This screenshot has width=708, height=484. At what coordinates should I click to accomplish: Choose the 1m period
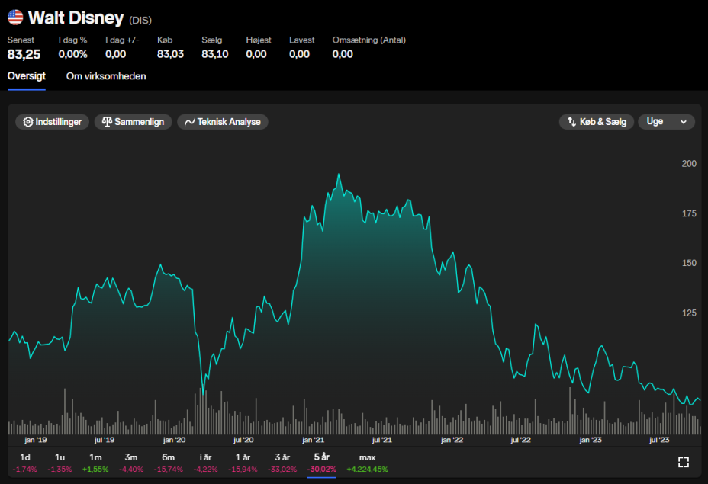(95, 463)
